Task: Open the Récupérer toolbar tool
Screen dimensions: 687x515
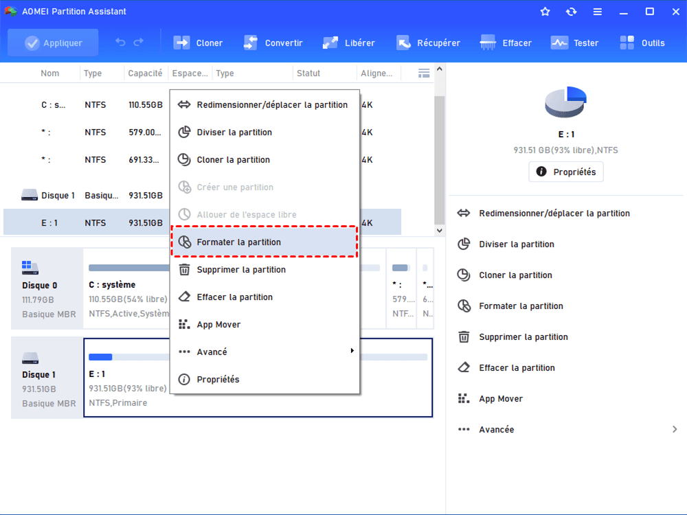Action: pos(428,43)
